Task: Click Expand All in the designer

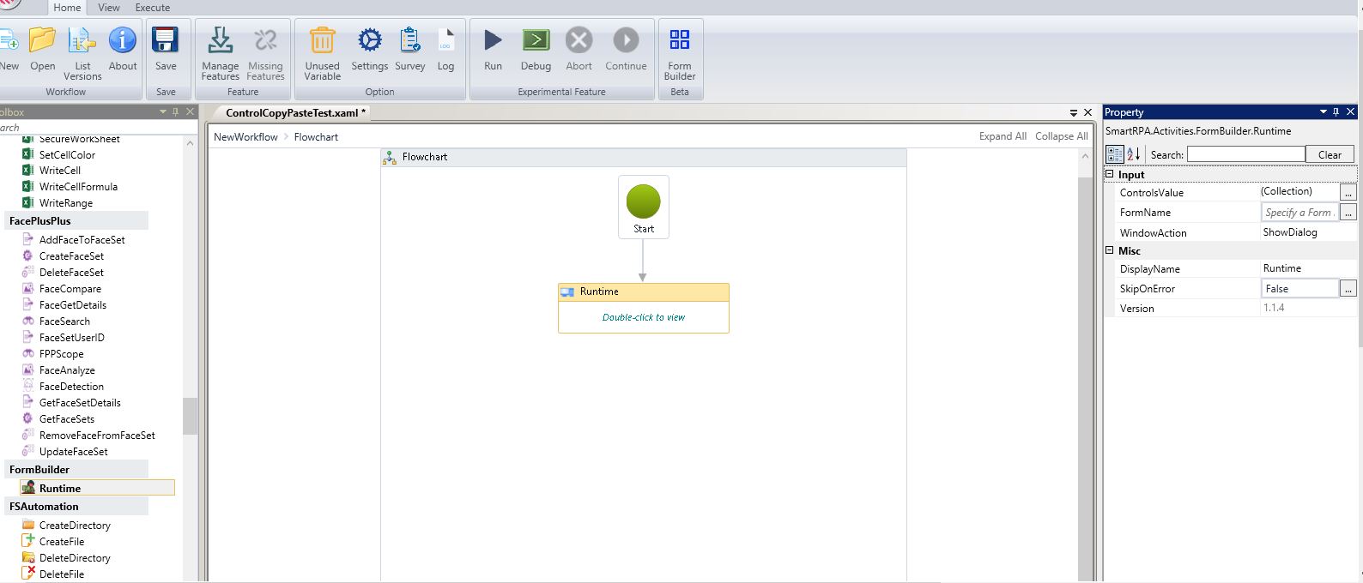Action: click(1002, 136)
